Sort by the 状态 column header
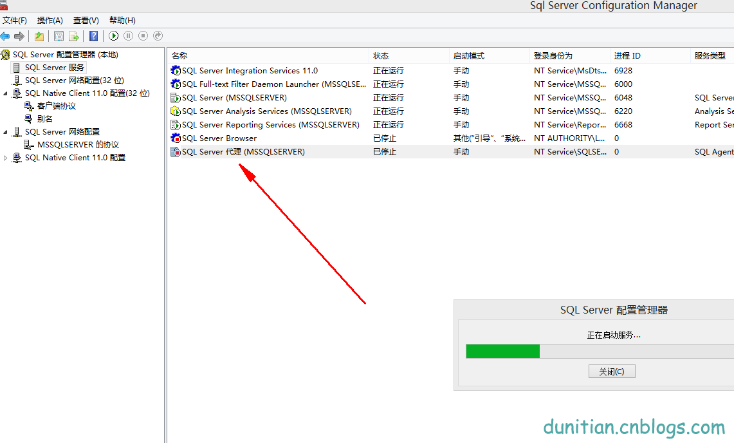The width and height of the screenshot is (734, 443). [409, 56]
